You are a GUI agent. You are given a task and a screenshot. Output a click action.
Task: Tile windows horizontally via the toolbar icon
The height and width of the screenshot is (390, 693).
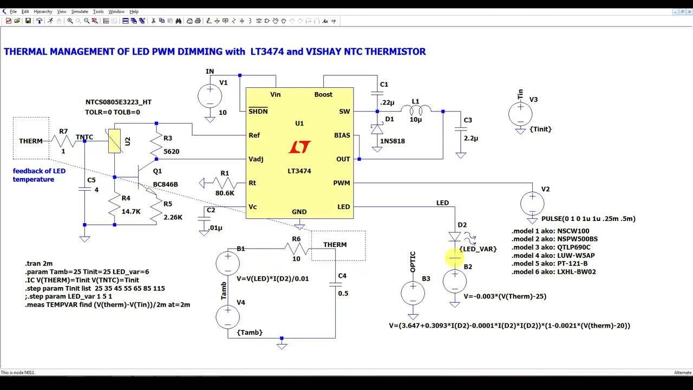(125, 21)
